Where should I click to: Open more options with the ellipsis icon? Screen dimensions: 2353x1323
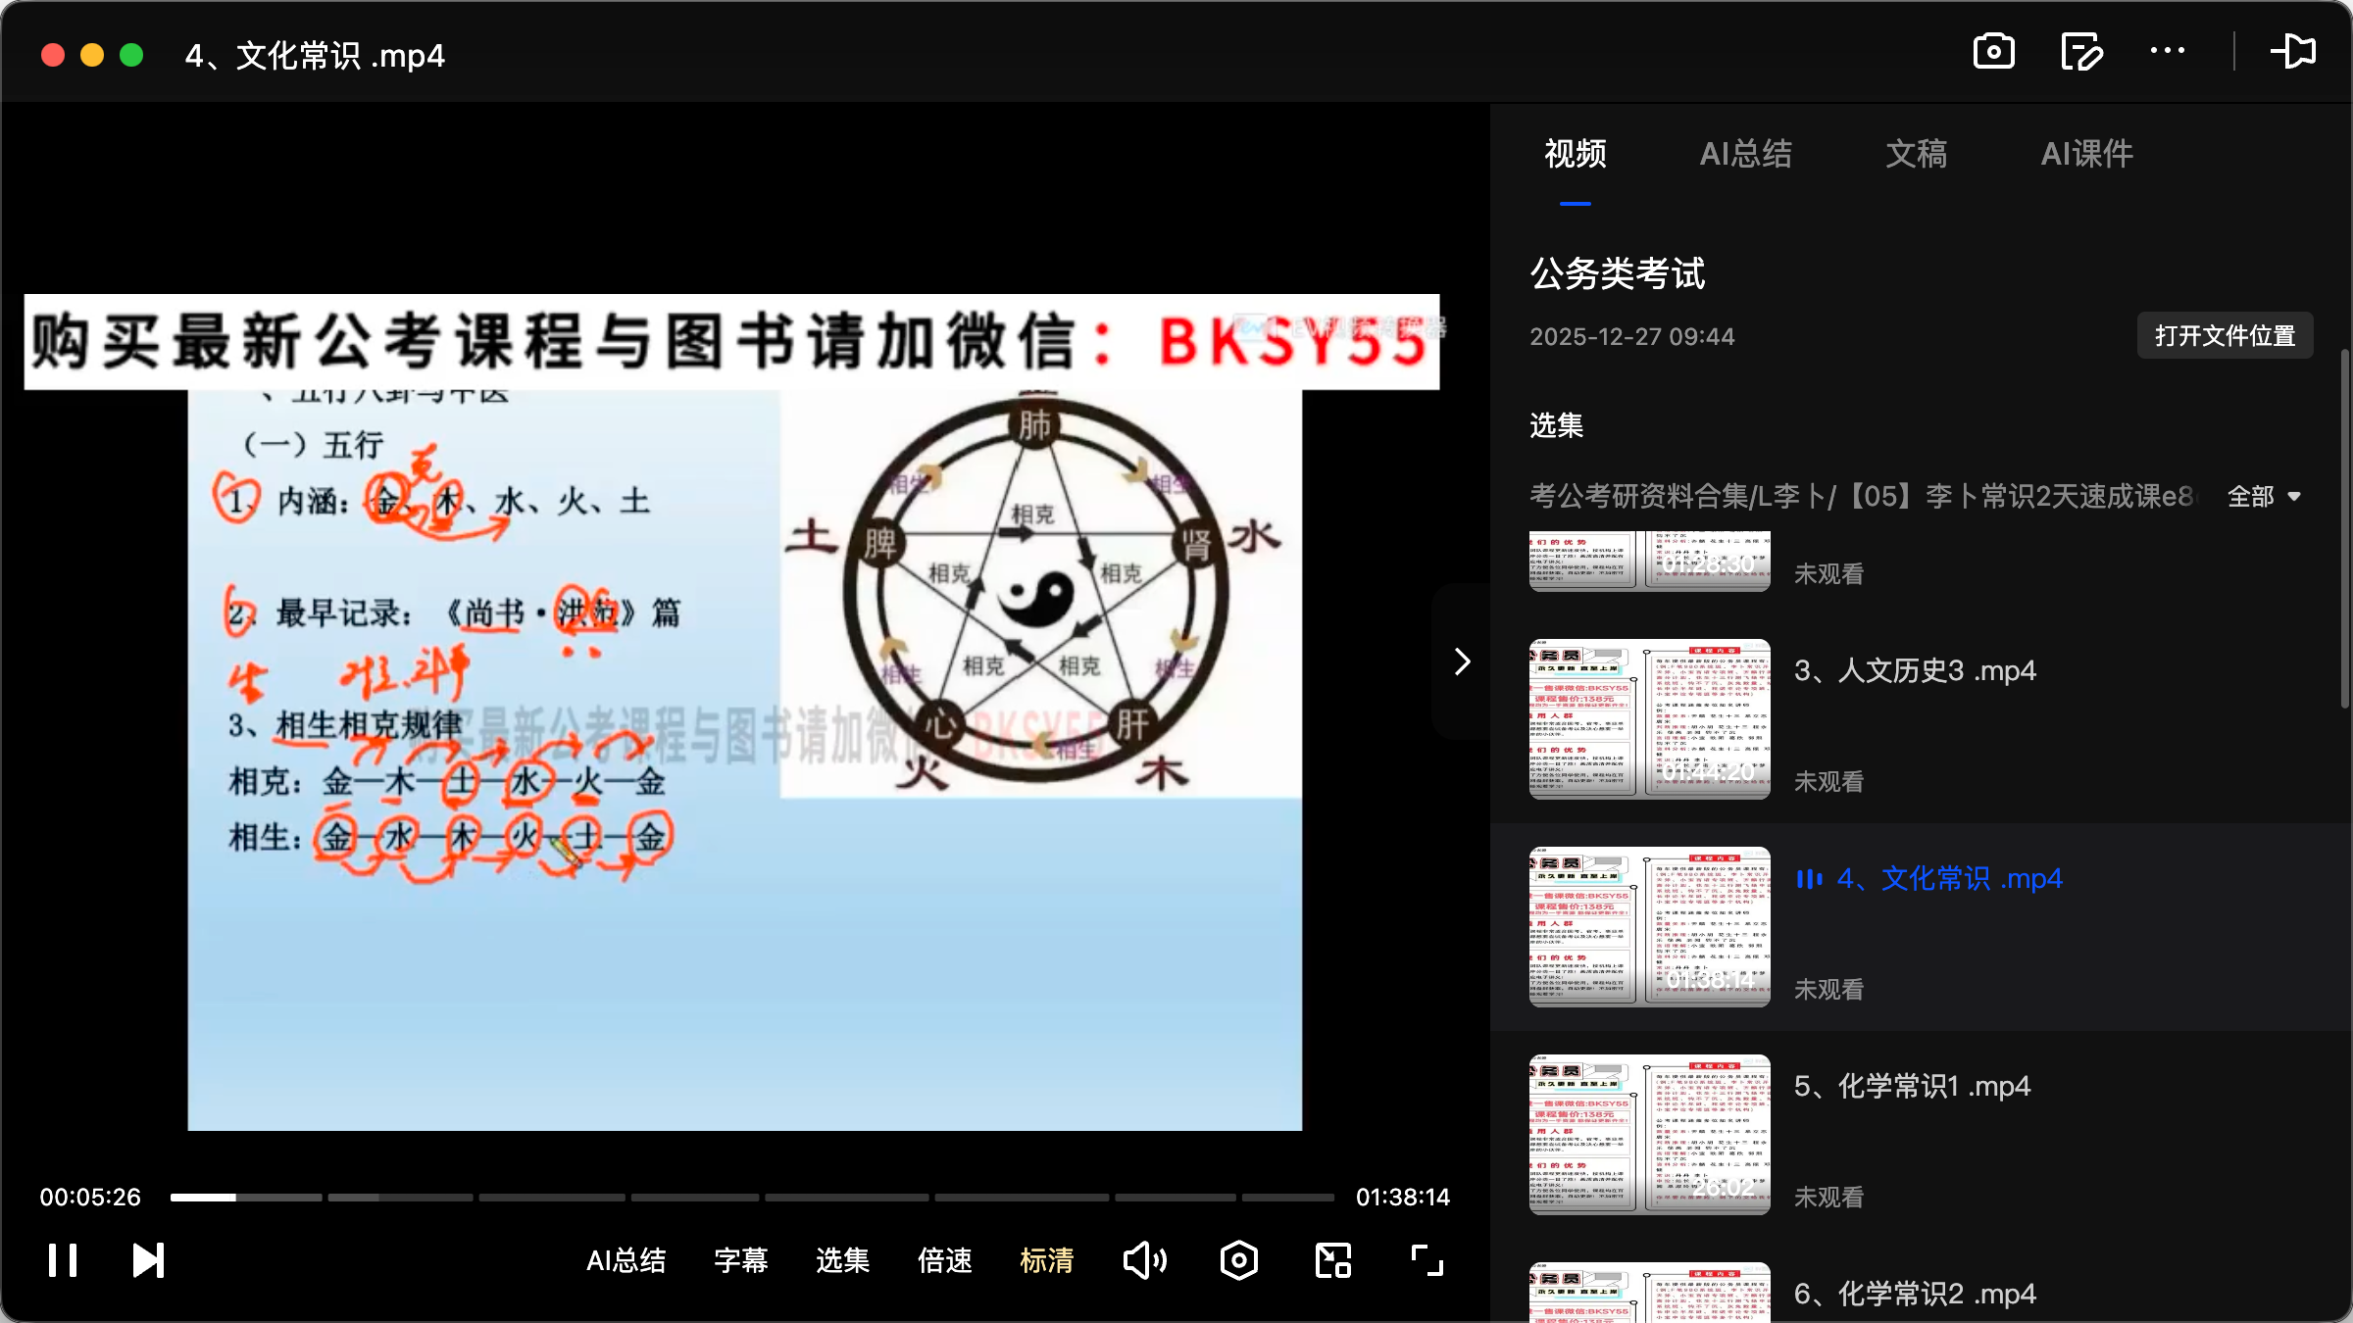pyautogui.click(x=2168, y=51)
